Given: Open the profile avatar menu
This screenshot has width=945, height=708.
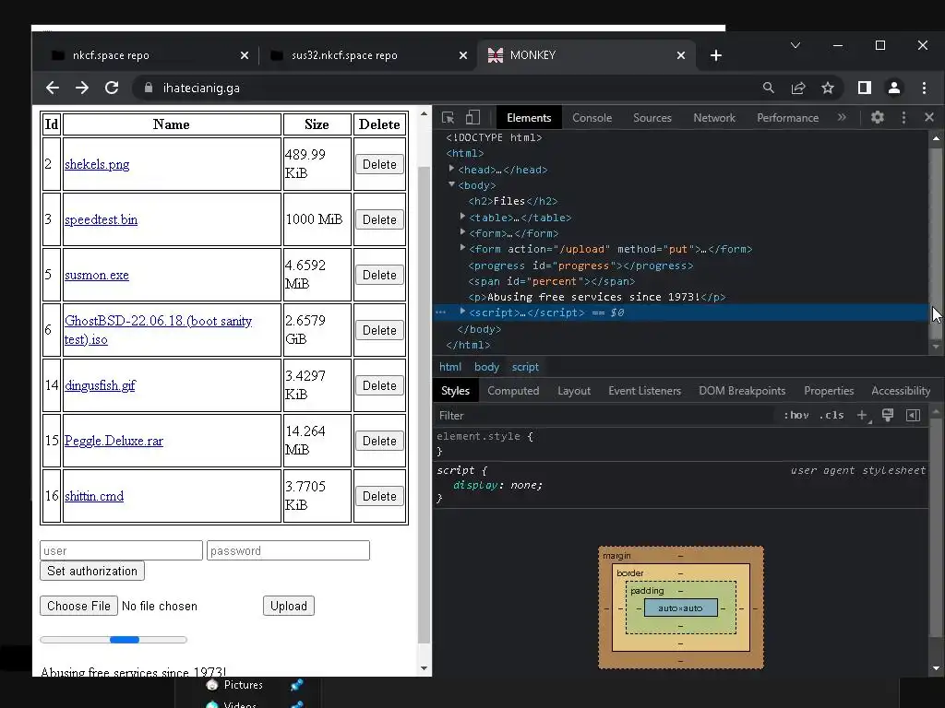Looking at the screenshot, I should coord(893,88).
